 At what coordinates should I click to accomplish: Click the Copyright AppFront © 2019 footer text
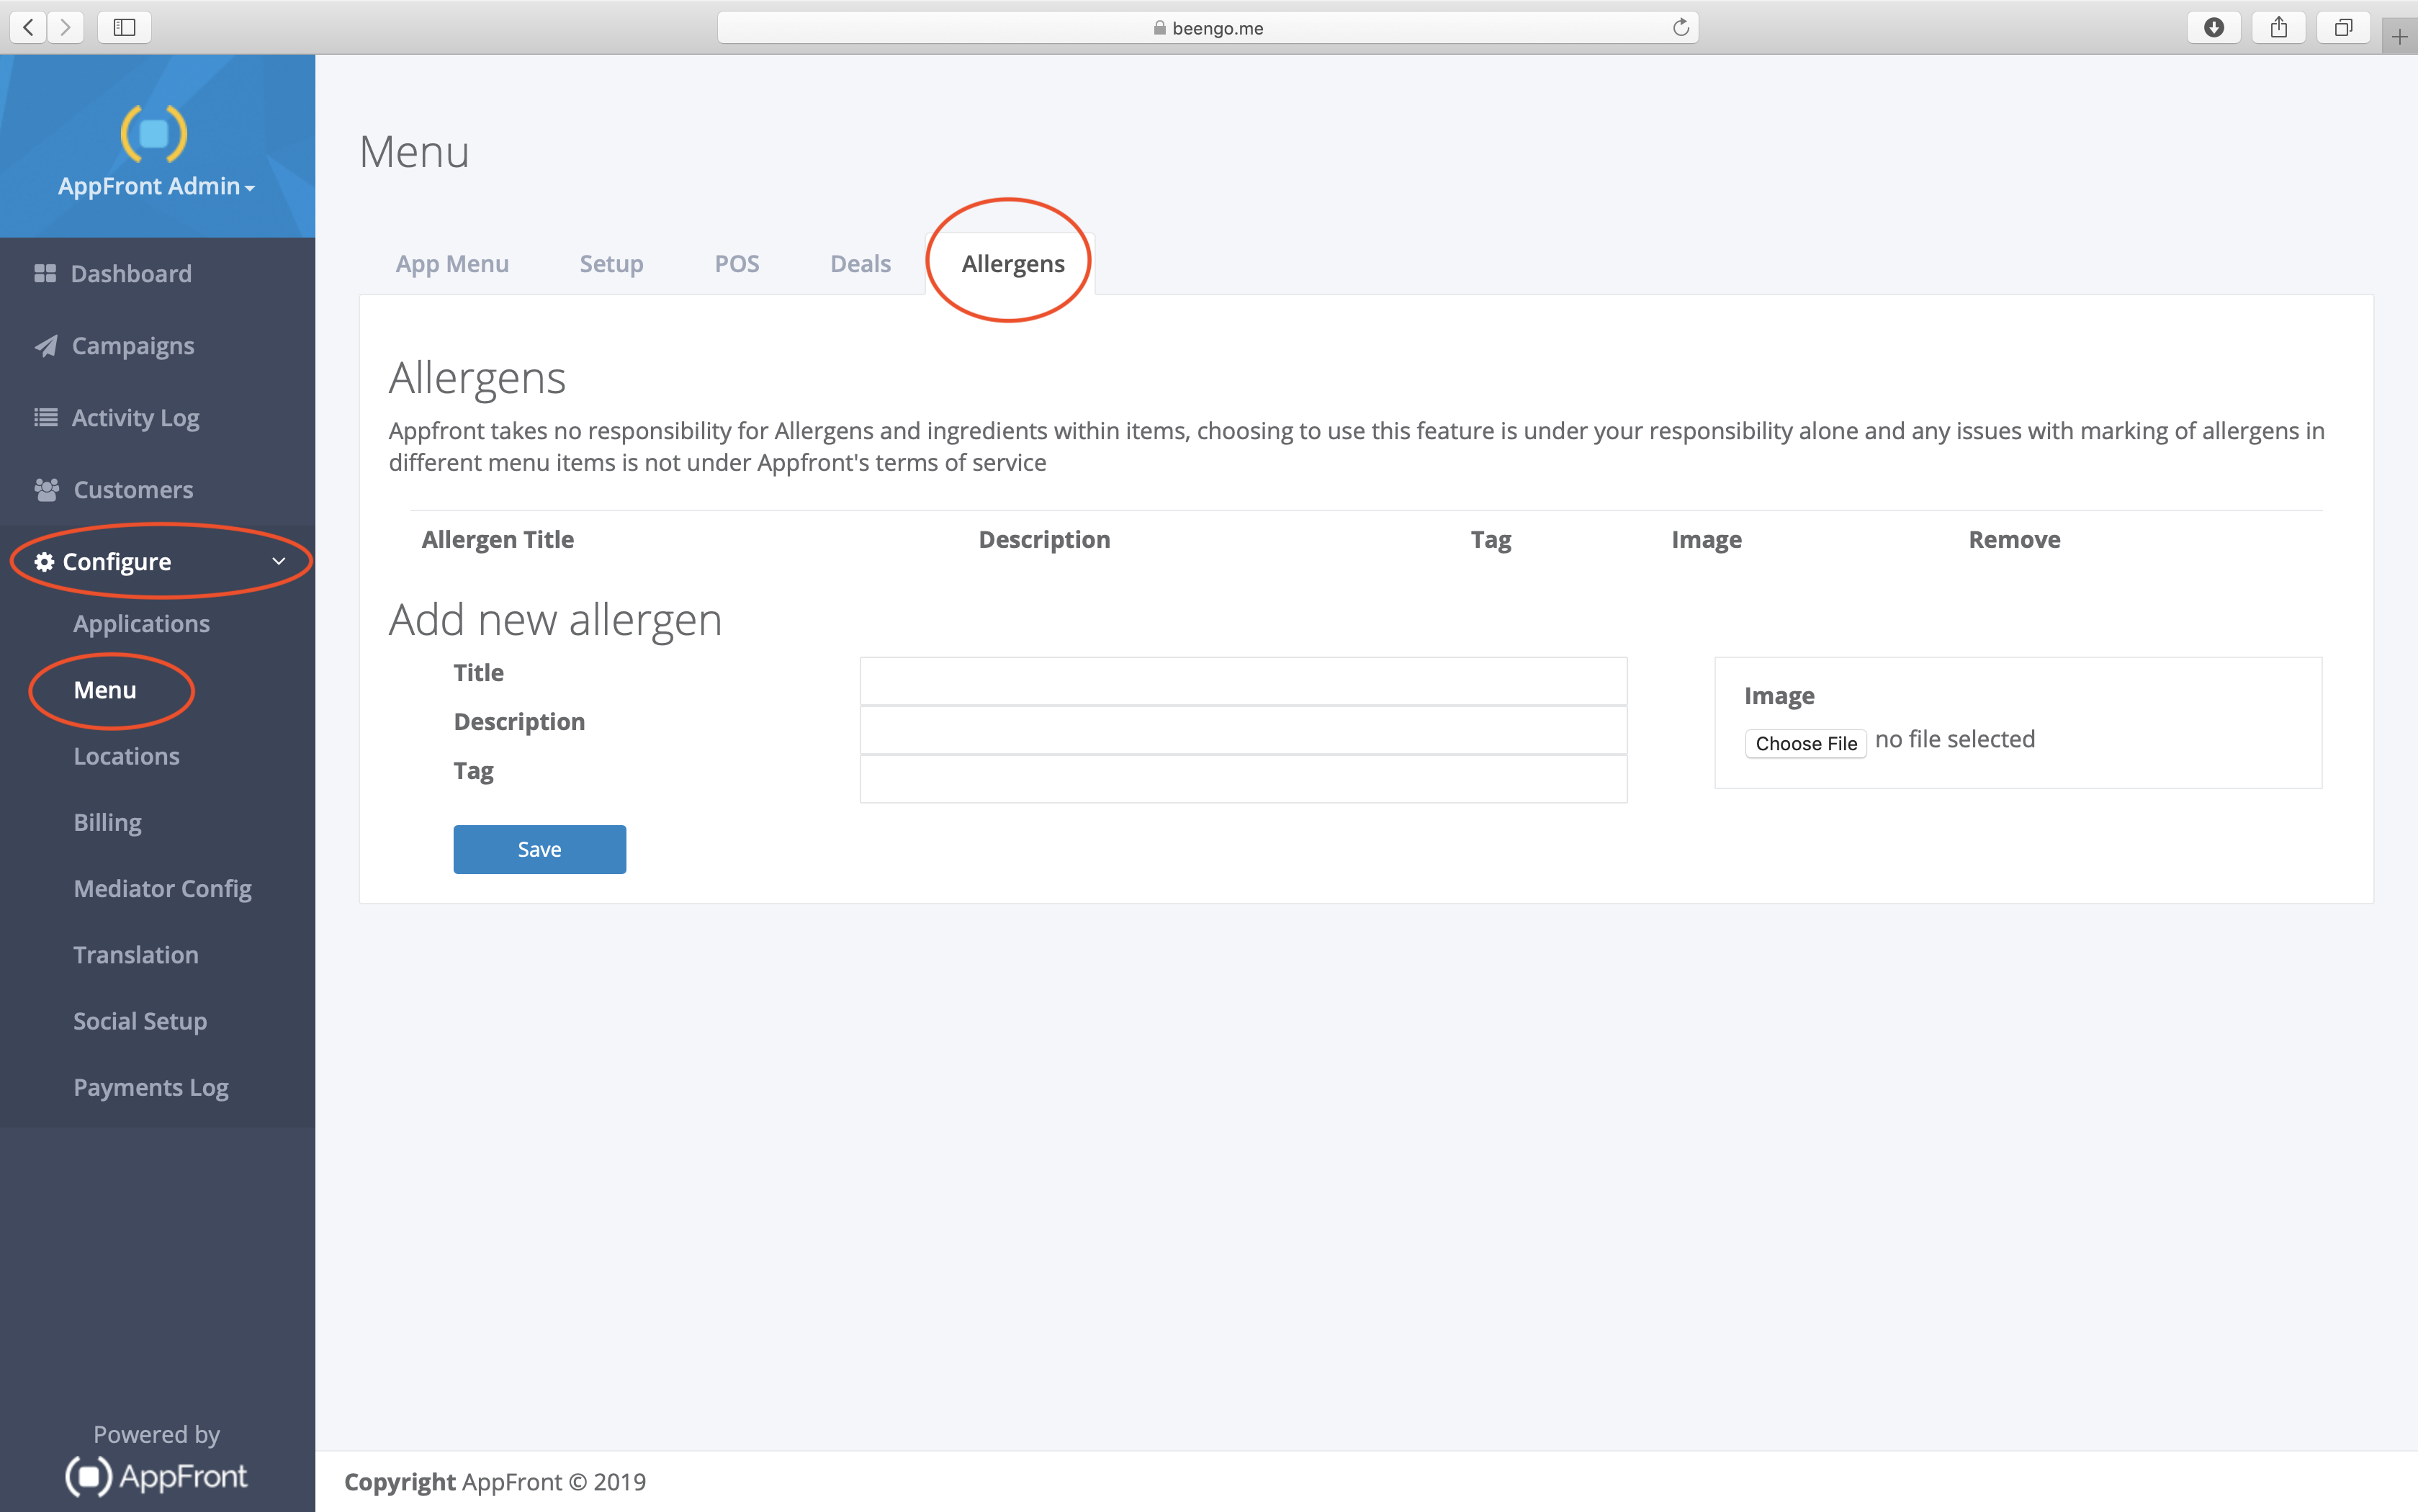point(495,1481)
